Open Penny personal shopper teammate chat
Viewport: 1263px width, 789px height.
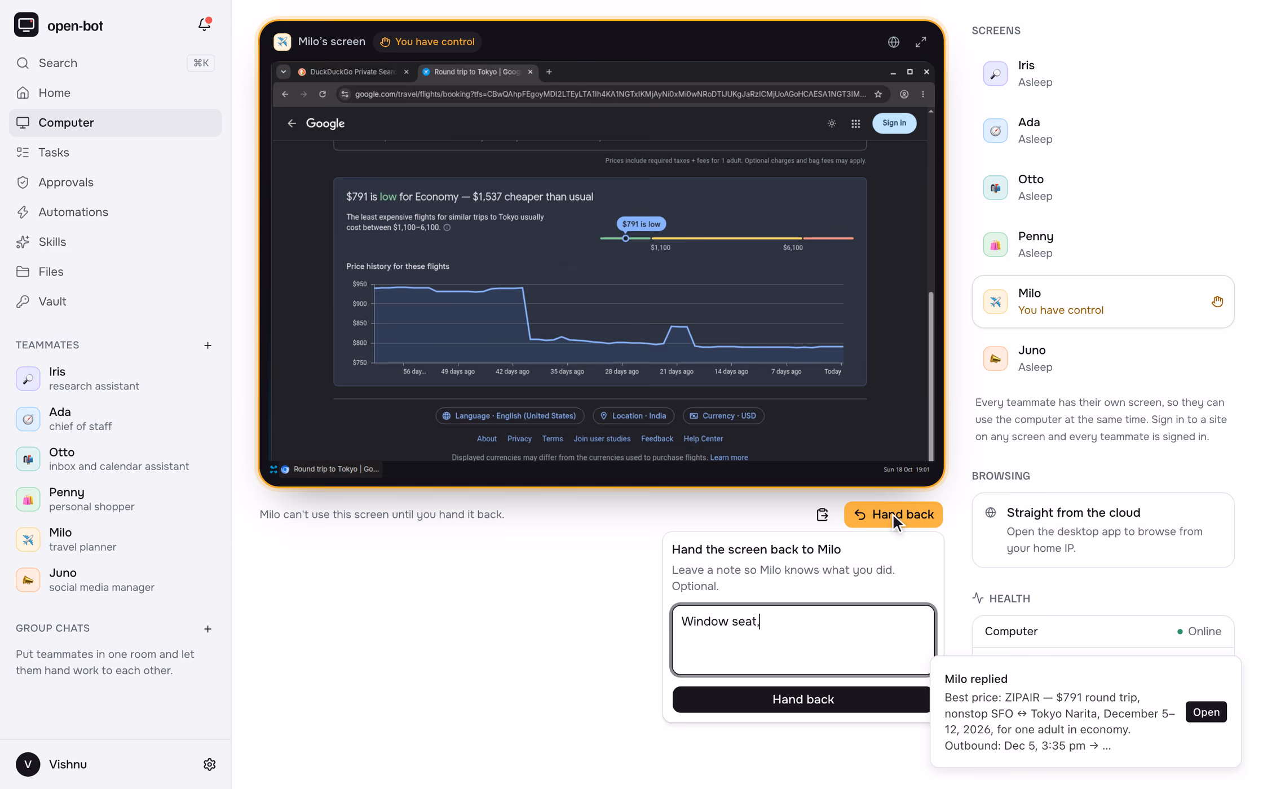tap(115, 499)
